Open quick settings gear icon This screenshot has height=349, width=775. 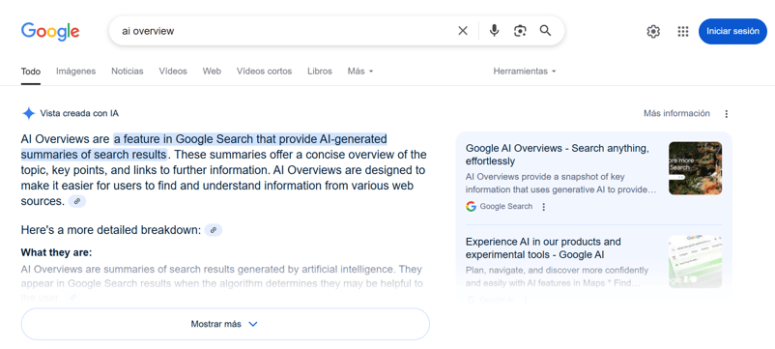tap(653, 32)
